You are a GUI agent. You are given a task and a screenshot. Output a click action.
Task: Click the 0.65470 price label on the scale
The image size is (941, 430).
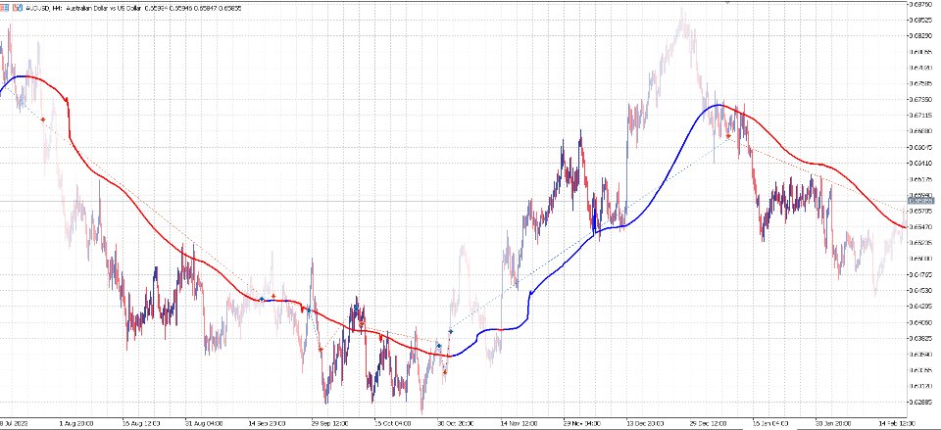tap(921, 226)
